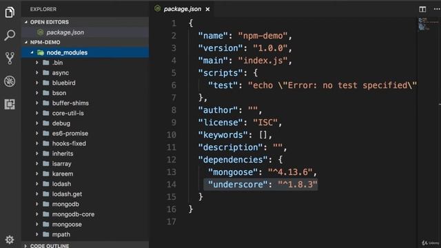Click the "test" key on line 6
The image size is (441, 248).
[x=223, y=85]
